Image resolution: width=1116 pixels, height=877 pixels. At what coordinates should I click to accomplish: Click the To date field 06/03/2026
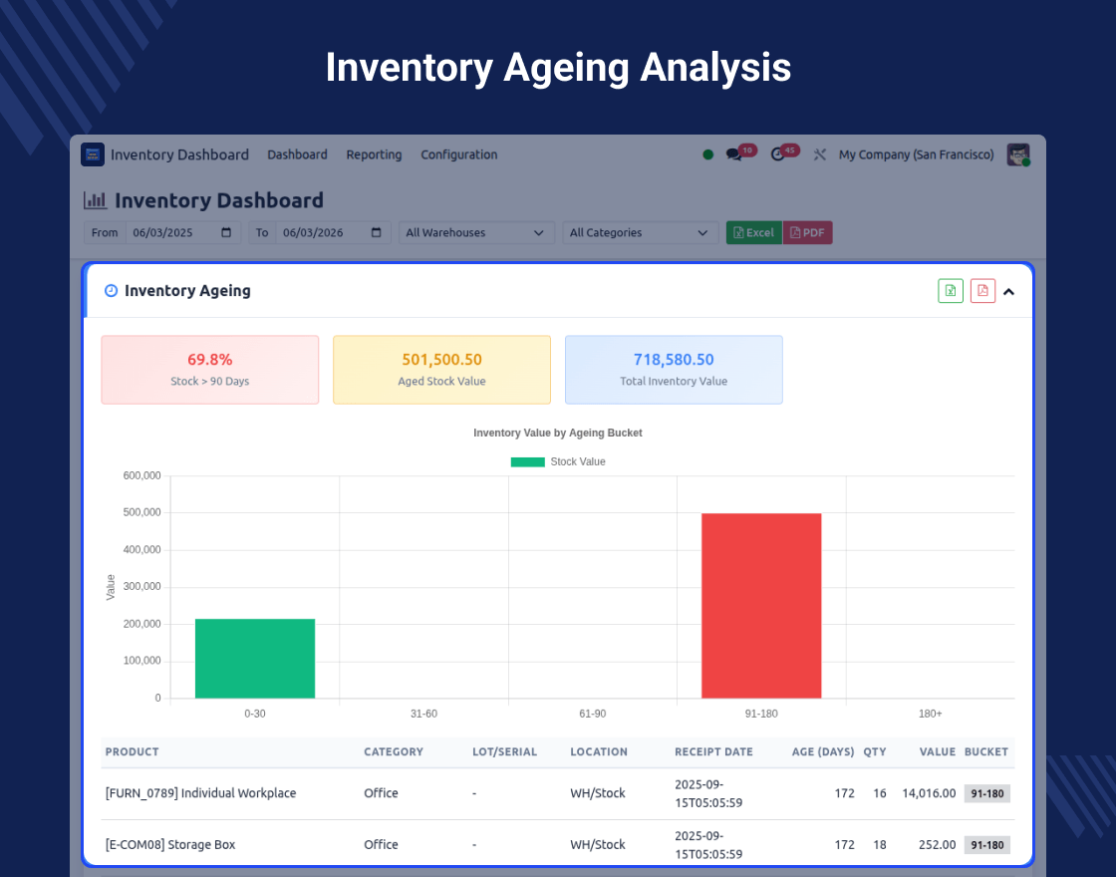point(333,233)
